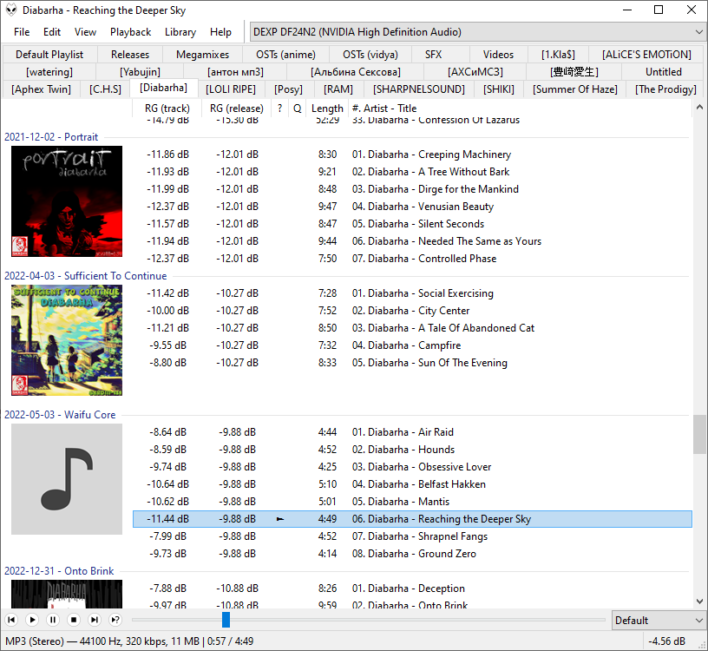Click the Length column header

327,108
